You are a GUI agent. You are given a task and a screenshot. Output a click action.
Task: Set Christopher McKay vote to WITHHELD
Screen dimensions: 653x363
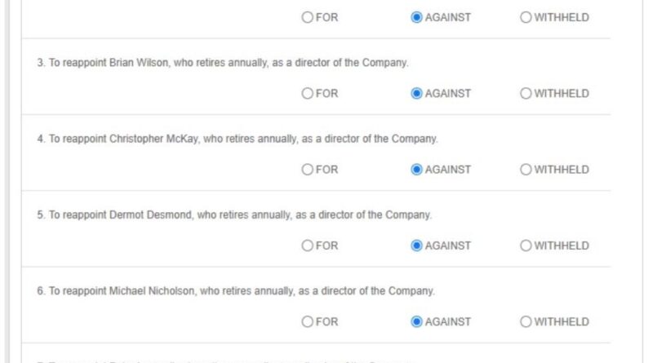(x=526, y=170)
